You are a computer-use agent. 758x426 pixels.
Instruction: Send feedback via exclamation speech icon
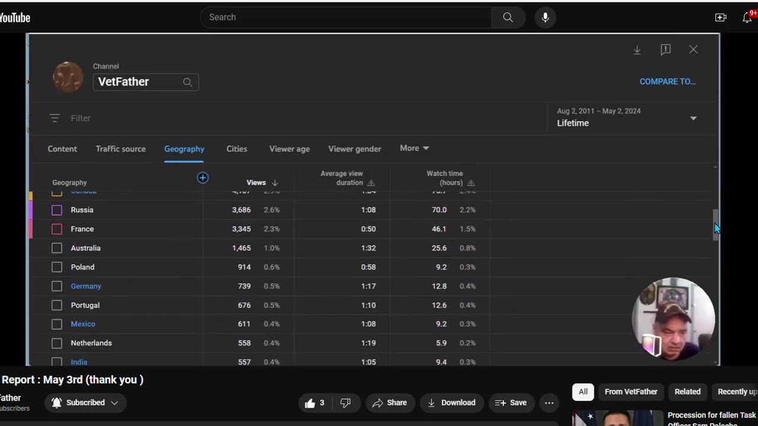(666, 50)
